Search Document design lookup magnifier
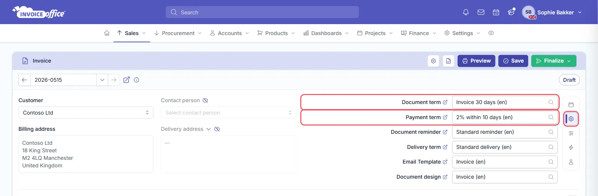Viewport: 598px width, 196px height. (551, 177)
